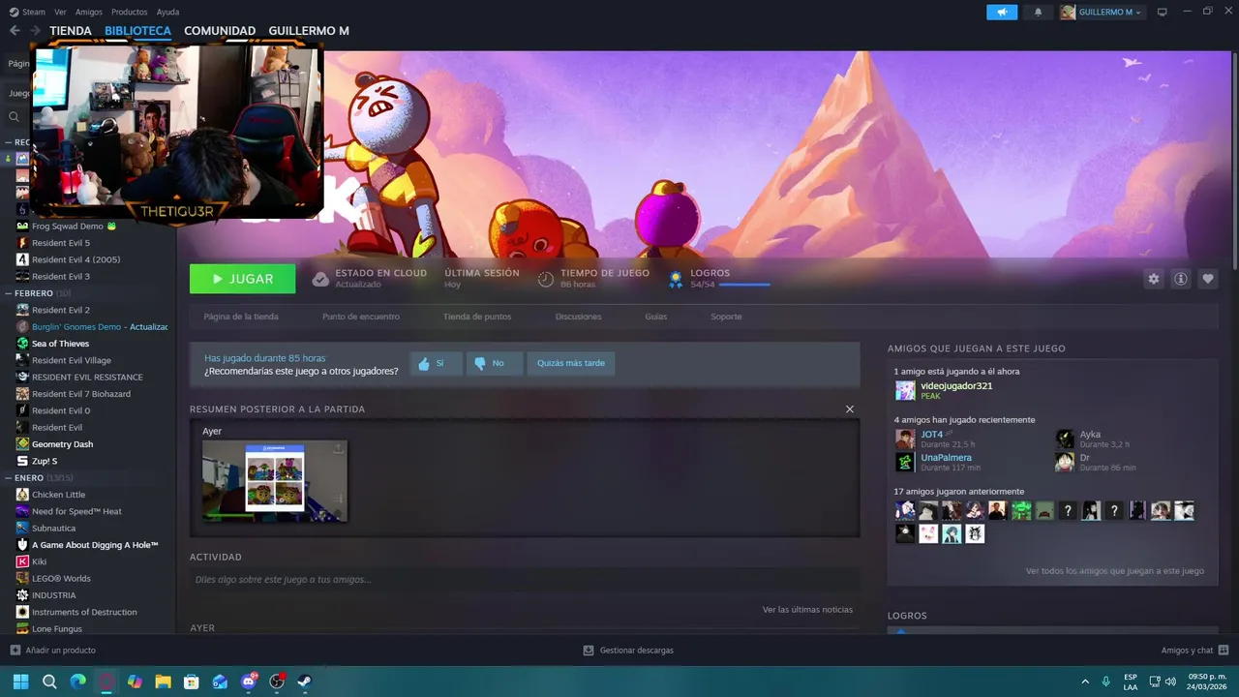1239x697 pixels.
Task: Click the Logros ribbon badge icon
Action: pyautogui.click(x=676, y=279)
